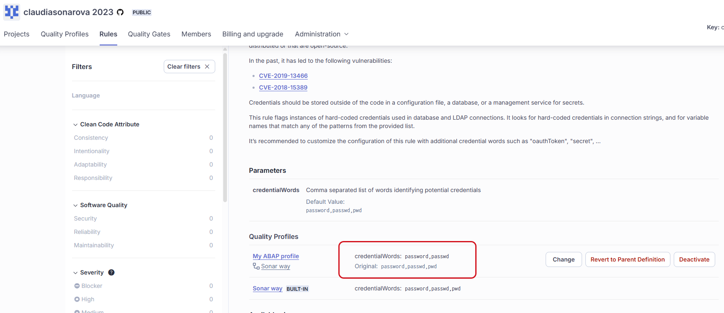Click the Clear filters button
724x313 pixels.
coord(189,67)
